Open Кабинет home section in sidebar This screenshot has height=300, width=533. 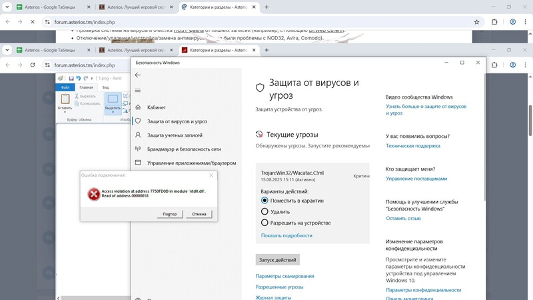point(156,107)
